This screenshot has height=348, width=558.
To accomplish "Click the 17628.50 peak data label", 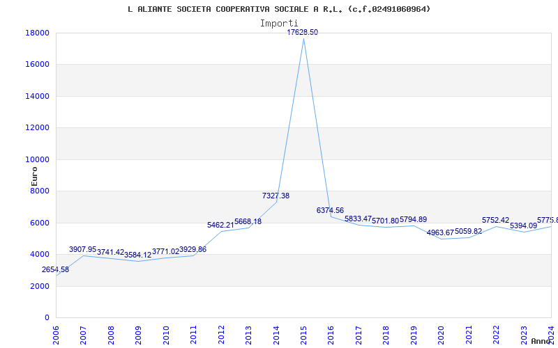I will [x=303, y=32].
